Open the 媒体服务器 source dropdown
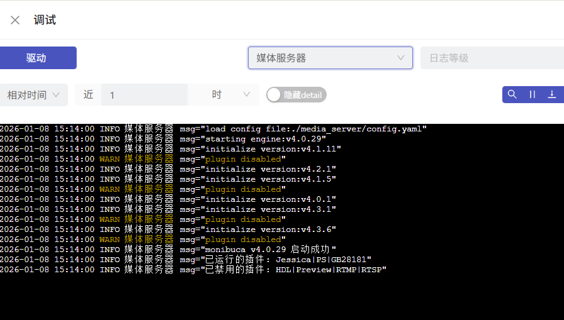The width and height of the screenshot is (564, 320). tap(330, 58)
